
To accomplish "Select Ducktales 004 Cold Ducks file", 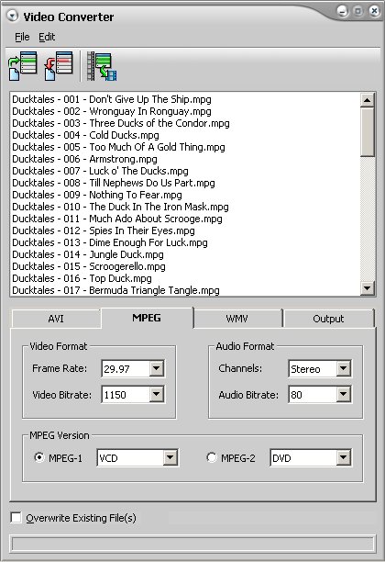I will tap(85, 135).
